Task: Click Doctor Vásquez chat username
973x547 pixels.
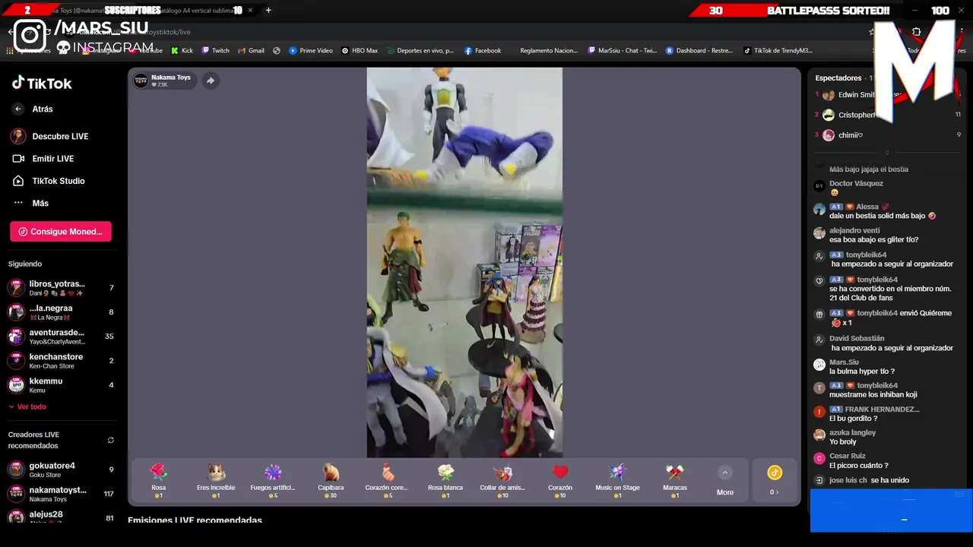Action: 856,184
